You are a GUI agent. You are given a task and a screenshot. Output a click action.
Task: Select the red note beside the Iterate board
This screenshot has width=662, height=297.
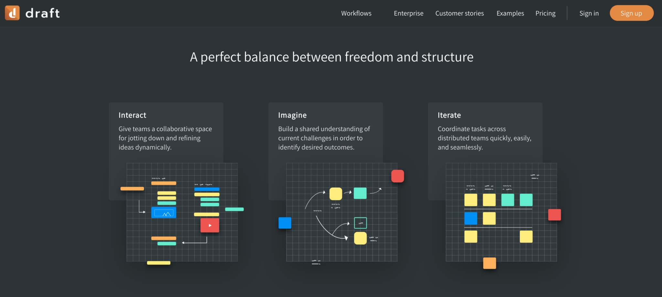pos(554,215)
